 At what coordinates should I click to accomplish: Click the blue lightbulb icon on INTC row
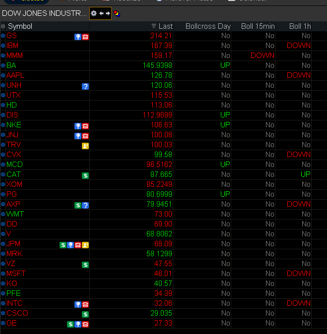(x=78, y=304)
